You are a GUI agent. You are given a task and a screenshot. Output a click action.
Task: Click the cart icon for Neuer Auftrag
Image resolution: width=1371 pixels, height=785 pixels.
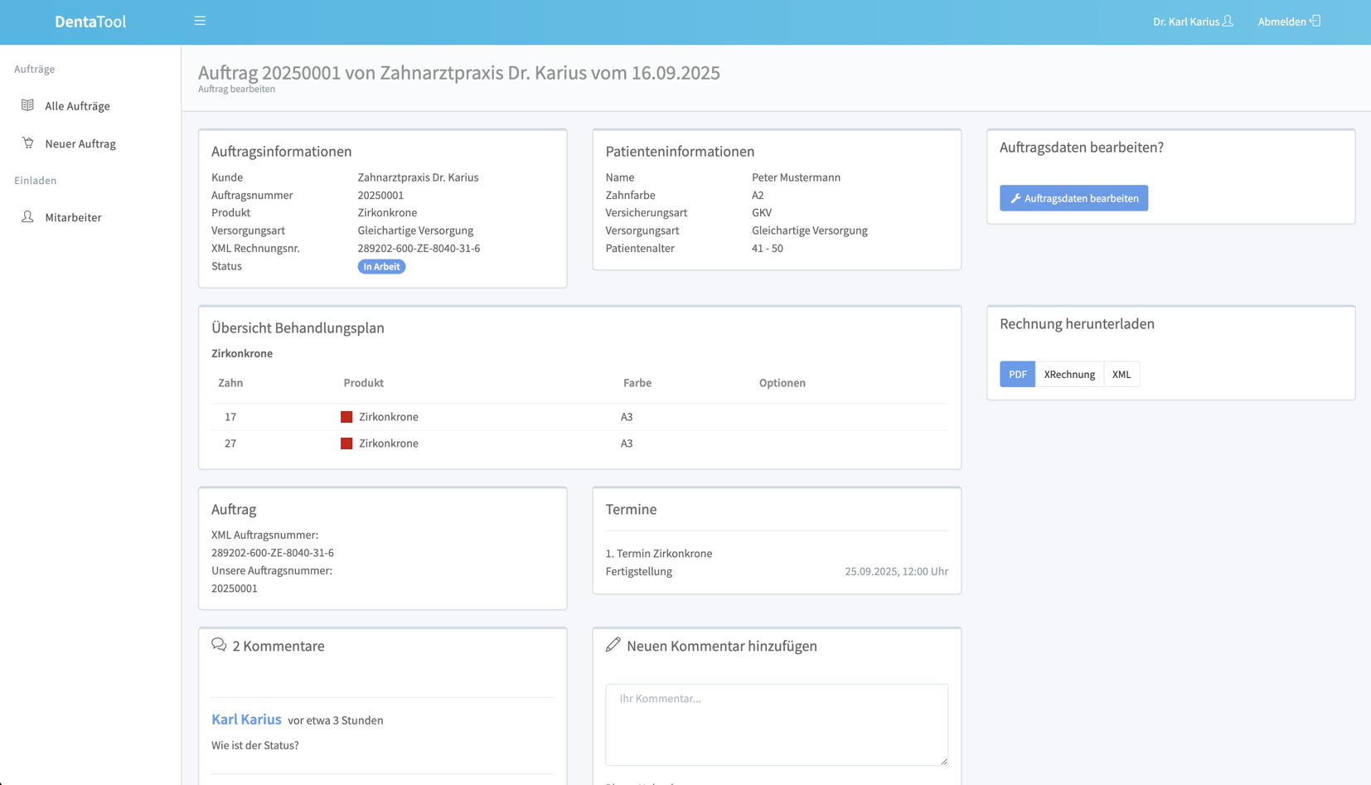coord(28,143)
